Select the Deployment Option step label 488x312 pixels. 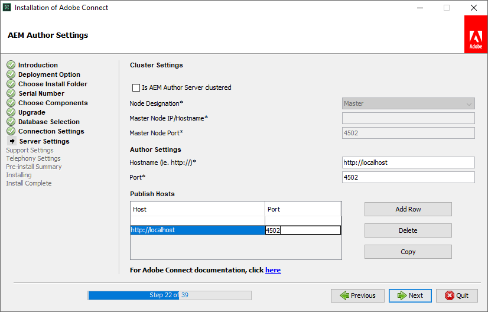[x=49, y=74]
